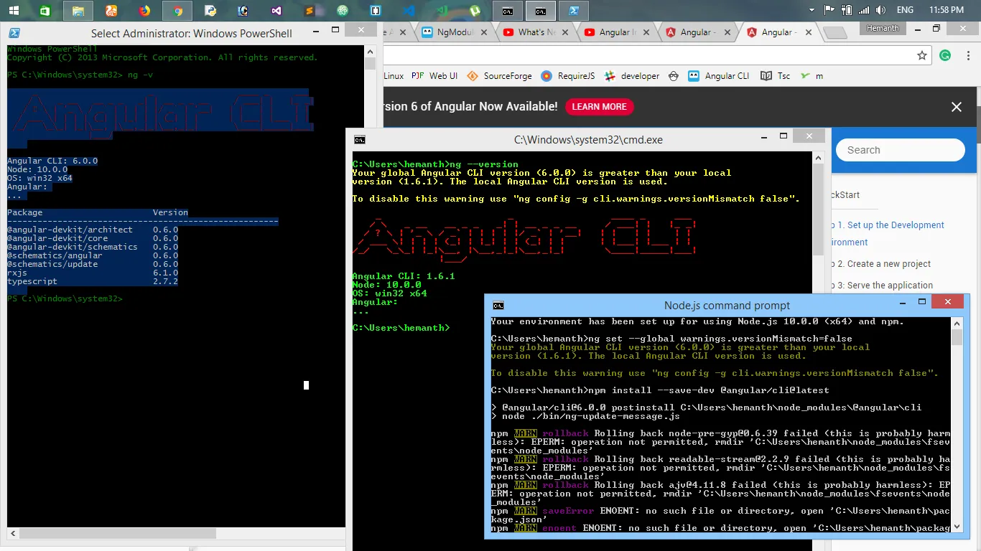
Task: Open Firefox from the taskbar
Action: pos(144,11)
